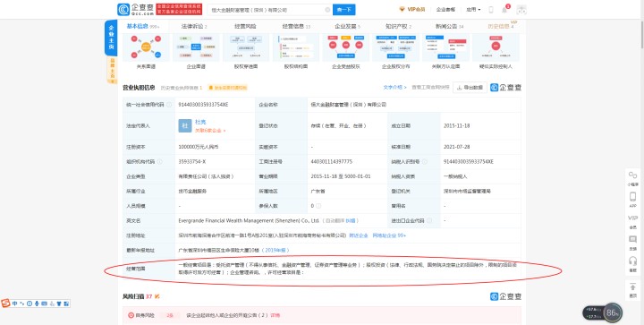Screen dimensions: 644x325
Task: Switch to the 经营风险 tab
Action: (245, 26)
